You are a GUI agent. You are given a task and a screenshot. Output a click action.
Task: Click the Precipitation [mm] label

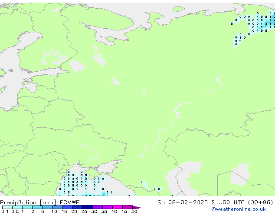(x=28, y=203)
